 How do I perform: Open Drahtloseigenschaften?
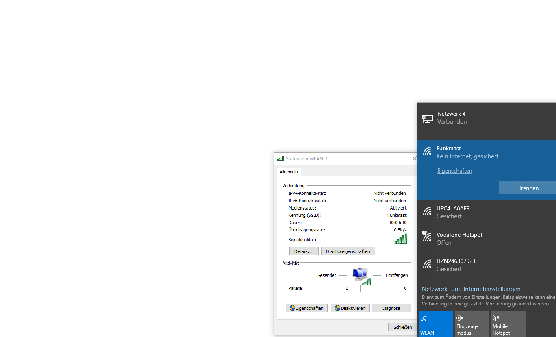348,251
